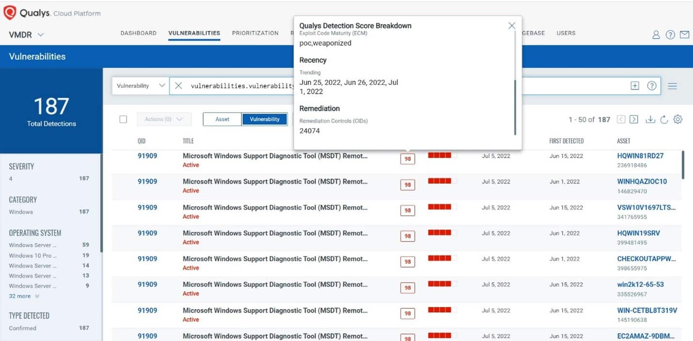Click the 187 Total Detections tile
This screenshot has height=341, width=693.
tap(51, 111)
